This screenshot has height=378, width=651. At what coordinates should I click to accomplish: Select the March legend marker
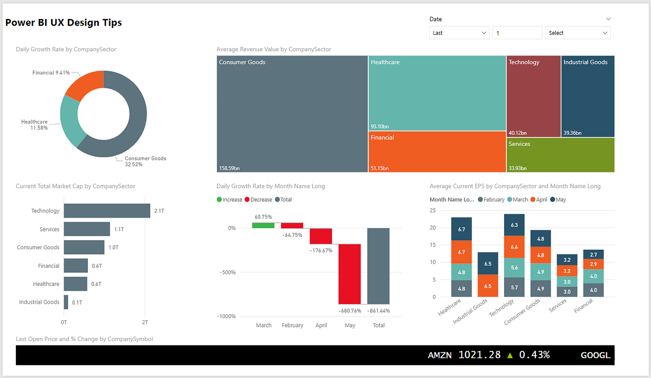click(x=510, y=199)
